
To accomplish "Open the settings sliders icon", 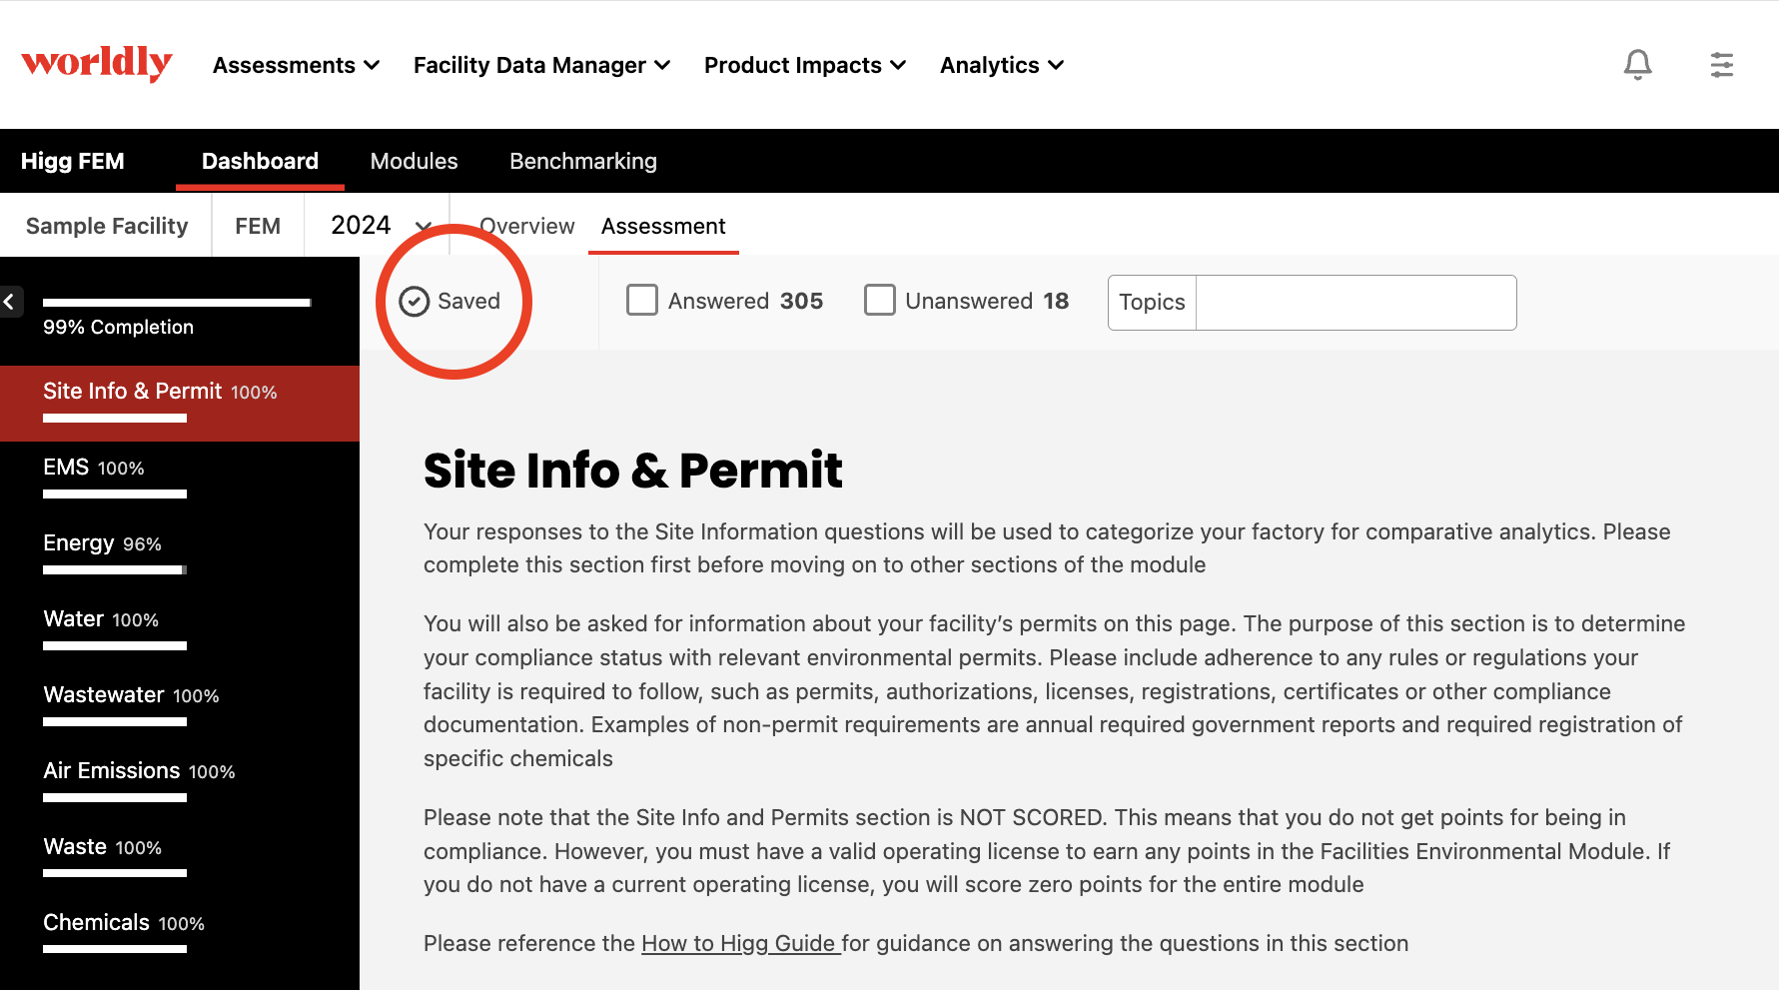I will [x=1721, y=65].
